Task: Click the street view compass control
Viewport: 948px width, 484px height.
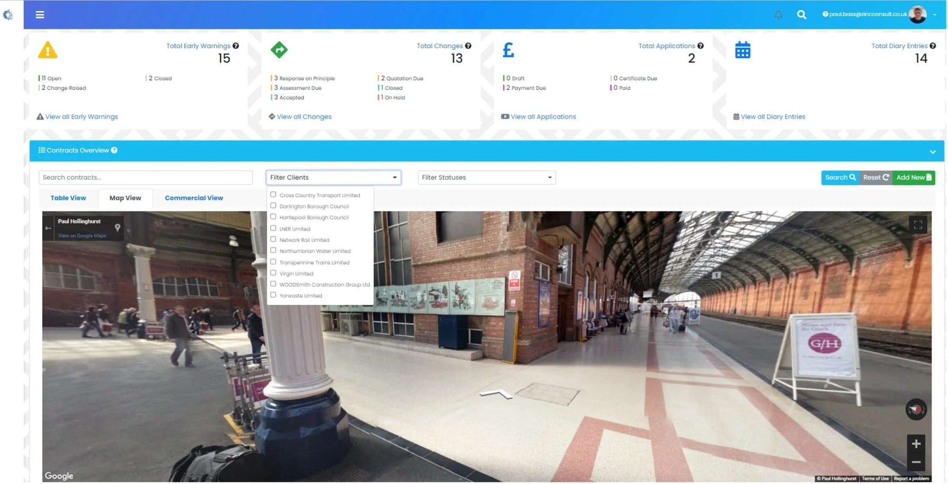Action: (x=916, y=410)
